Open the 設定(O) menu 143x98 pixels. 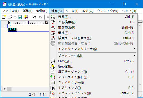coord(88,11)
